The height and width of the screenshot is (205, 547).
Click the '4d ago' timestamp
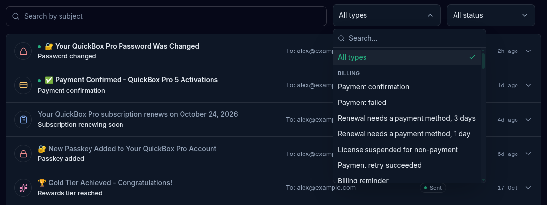click(x=508, y=120)
